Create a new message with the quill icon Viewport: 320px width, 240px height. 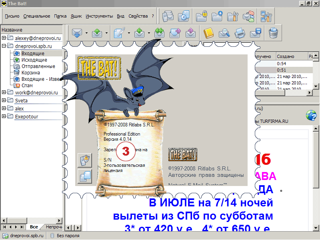click(119, 33)
